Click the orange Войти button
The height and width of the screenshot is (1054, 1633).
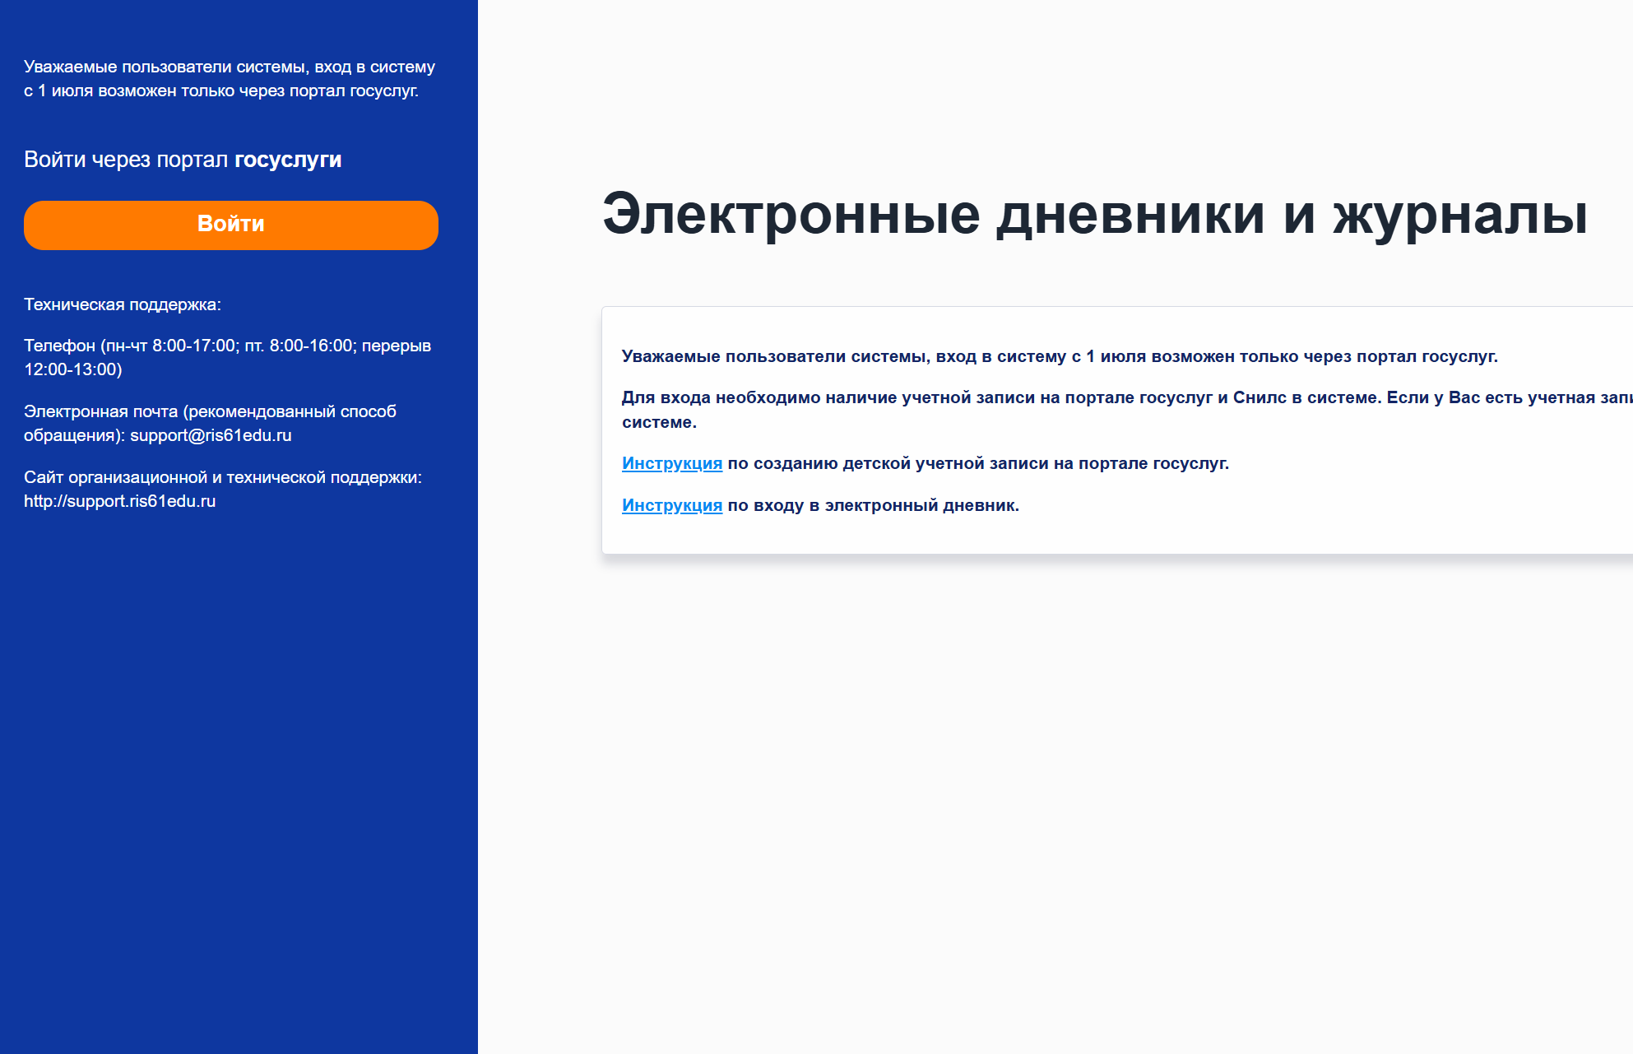pyautogui.click(x=230, y=225)
